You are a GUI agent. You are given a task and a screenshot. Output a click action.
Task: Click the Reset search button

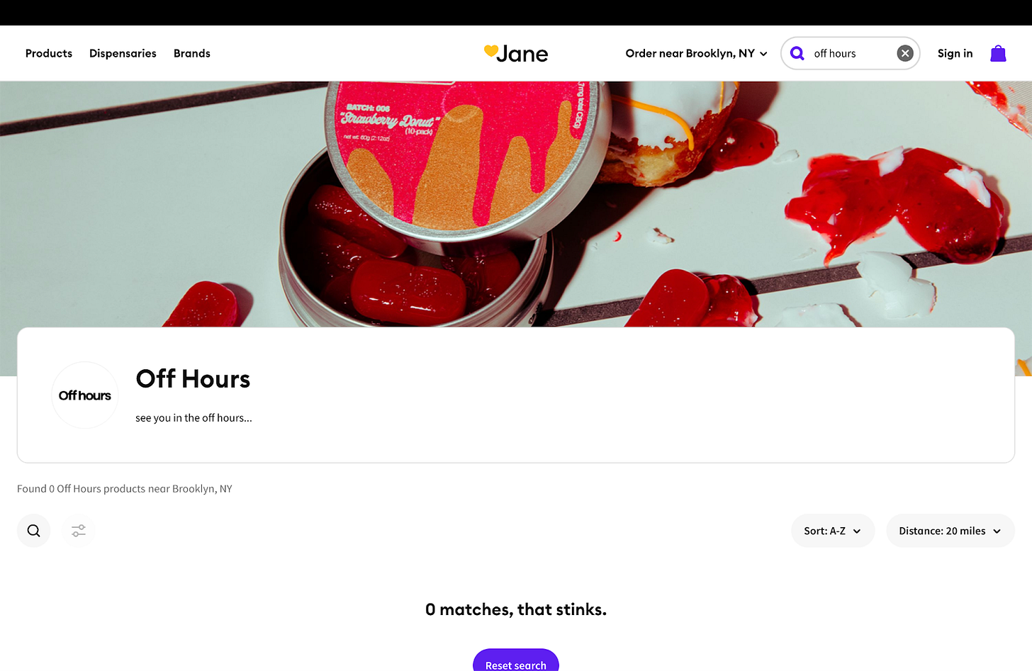coord(516,660)
